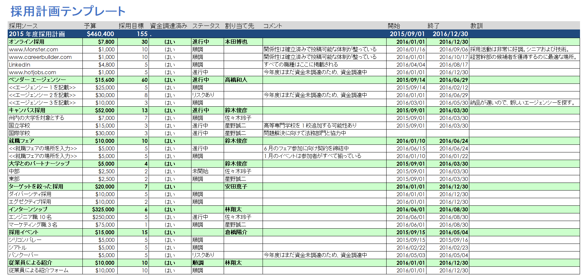Click the ステータス column header
This screenshot has width=586, height=278.
tap(206, 26)
